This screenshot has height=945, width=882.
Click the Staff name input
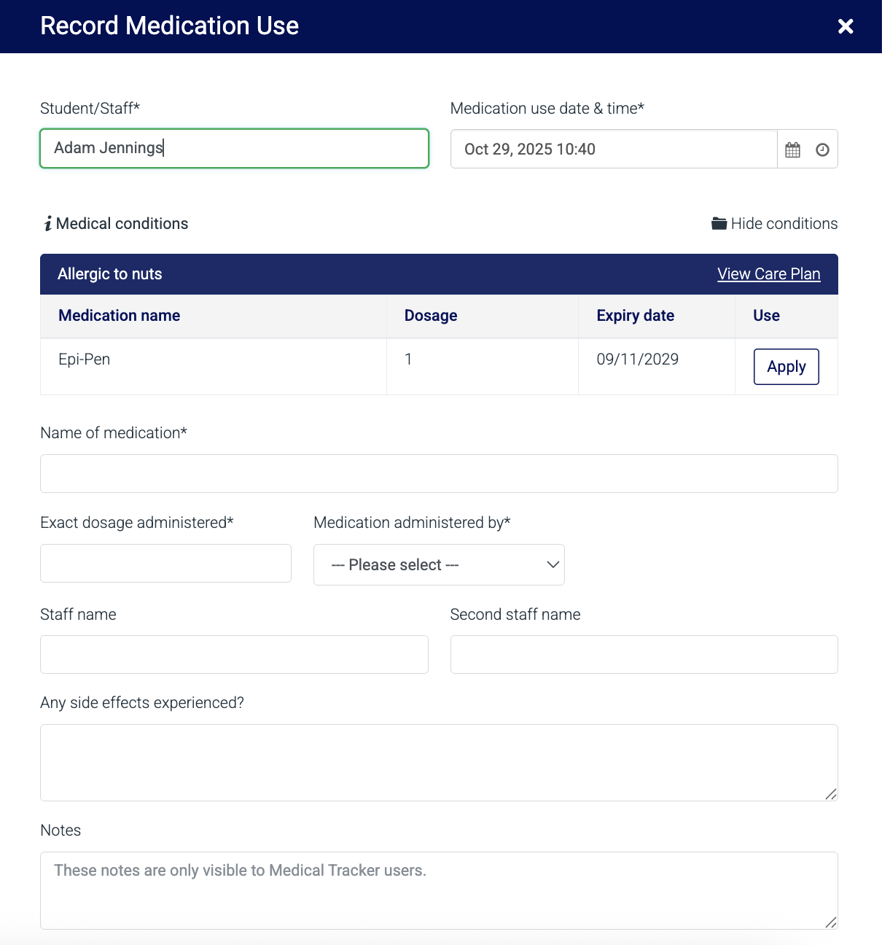tap(234, 655)
